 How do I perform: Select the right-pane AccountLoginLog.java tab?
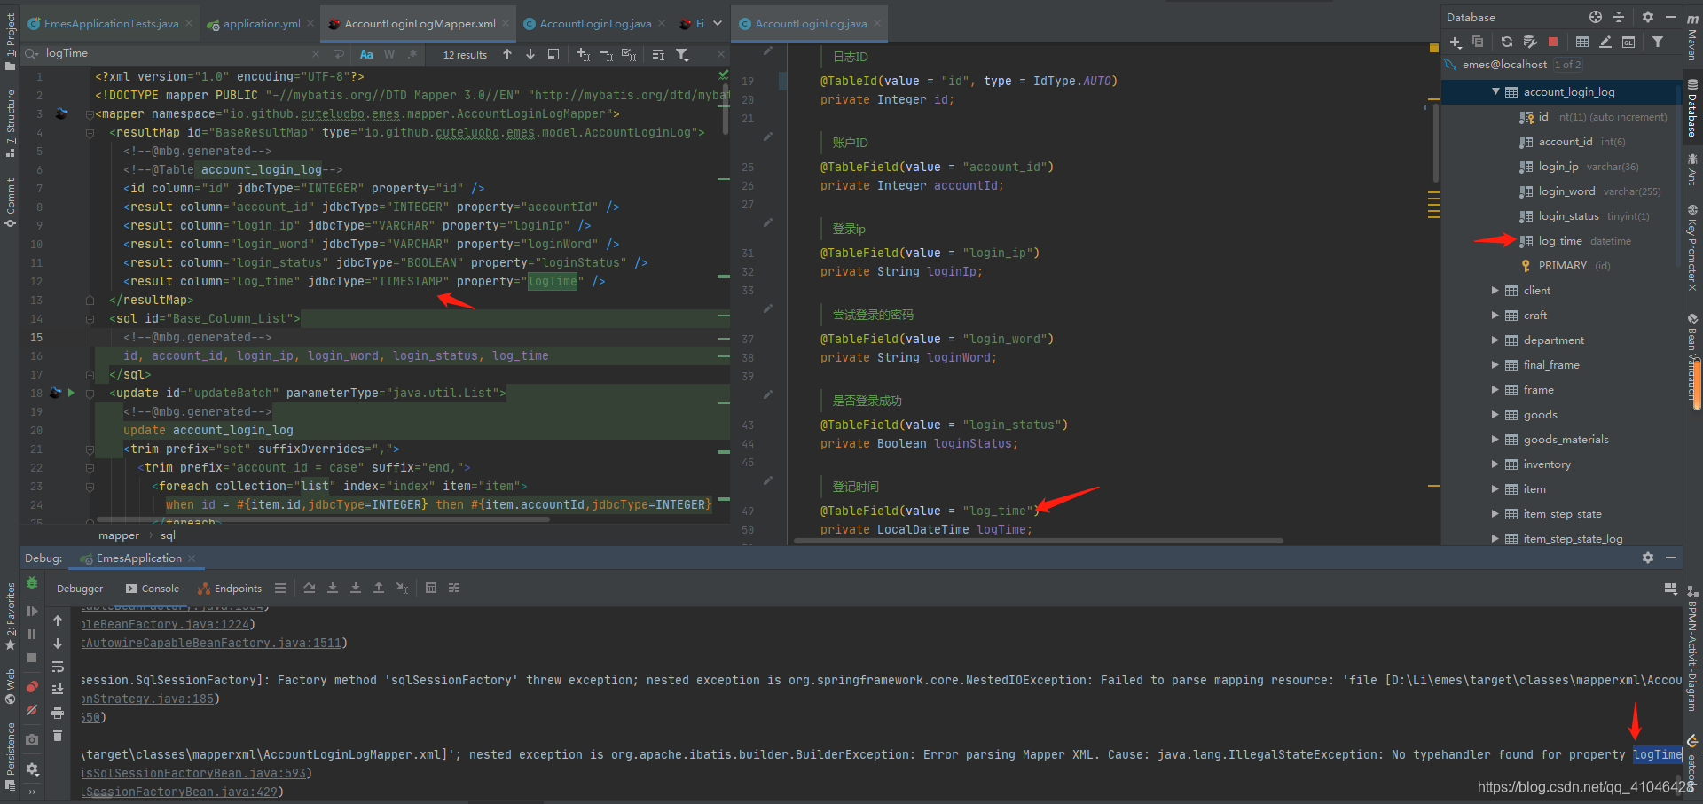point(811,24)
